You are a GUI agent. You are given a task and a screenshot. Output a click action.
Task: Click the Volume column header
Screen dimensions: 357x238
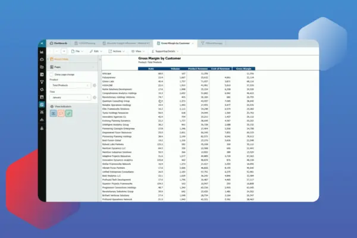click(x=176, y=68)
